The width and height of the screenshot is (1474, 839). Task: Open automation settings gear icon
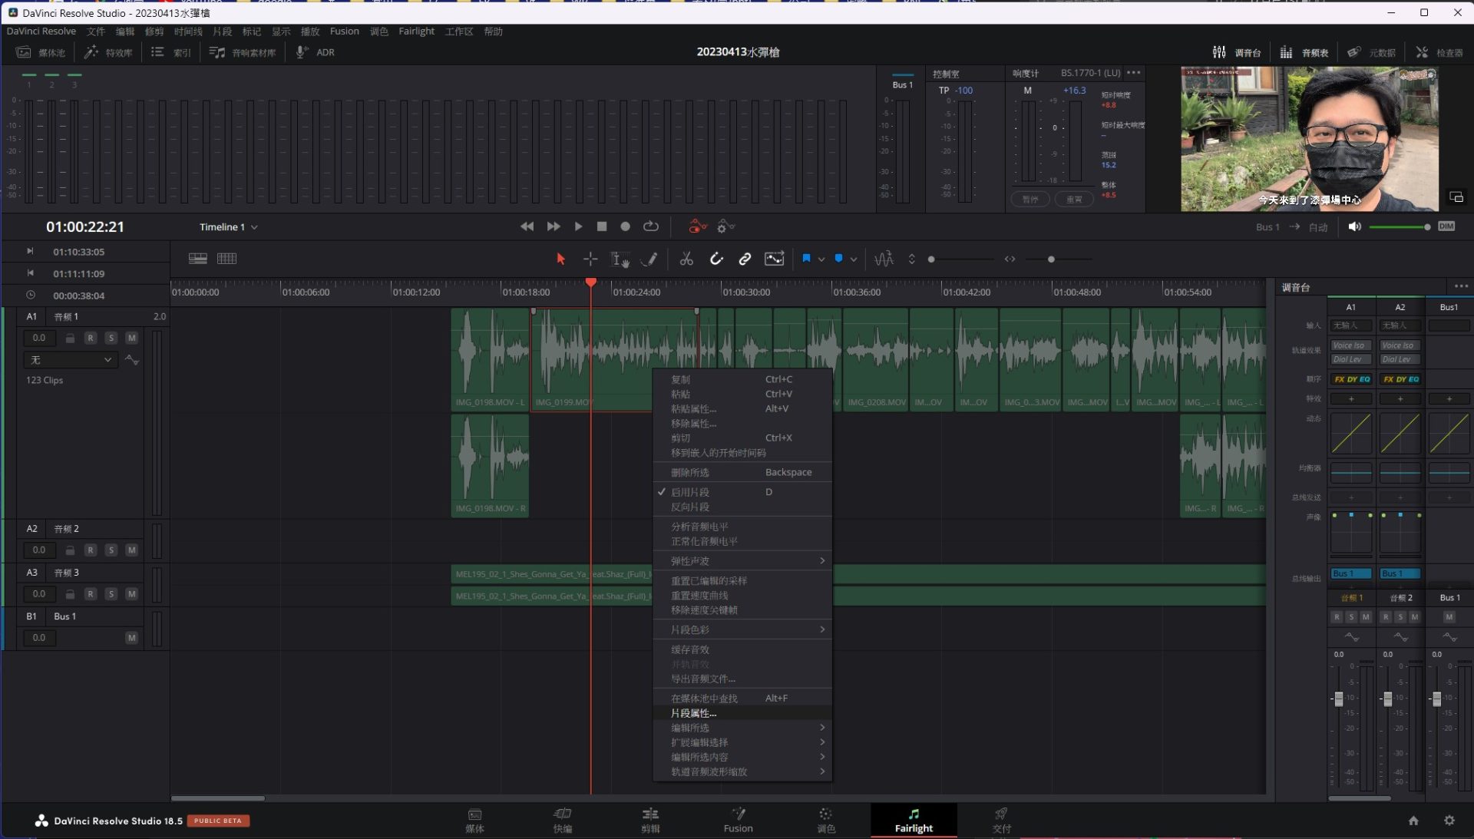pyautogui.click(x=725, y=226)
